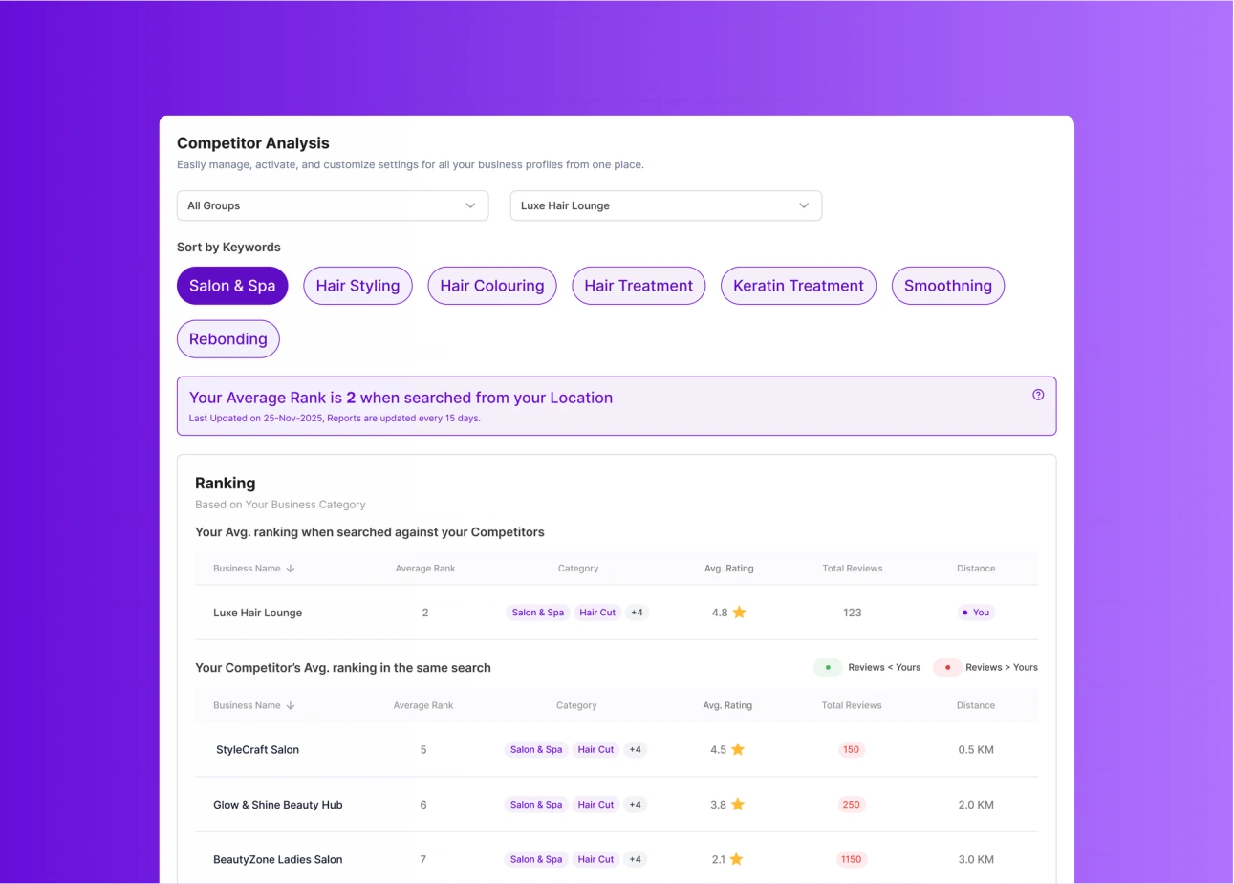Click the 150 total reviews badge
The width and height of the screenshot is (1234, 884).
[x=852, y=750]
